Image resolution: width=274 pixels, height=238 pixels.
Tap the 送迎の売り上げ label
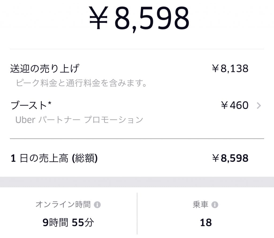pos(45,69)
